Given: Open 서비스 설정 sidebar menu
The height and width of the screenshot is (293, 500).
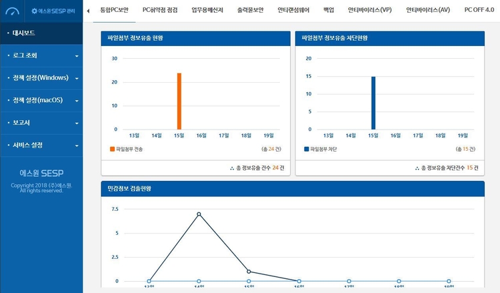Looking at the screenshot, I should pyautogui.click(x=41, y=145).
